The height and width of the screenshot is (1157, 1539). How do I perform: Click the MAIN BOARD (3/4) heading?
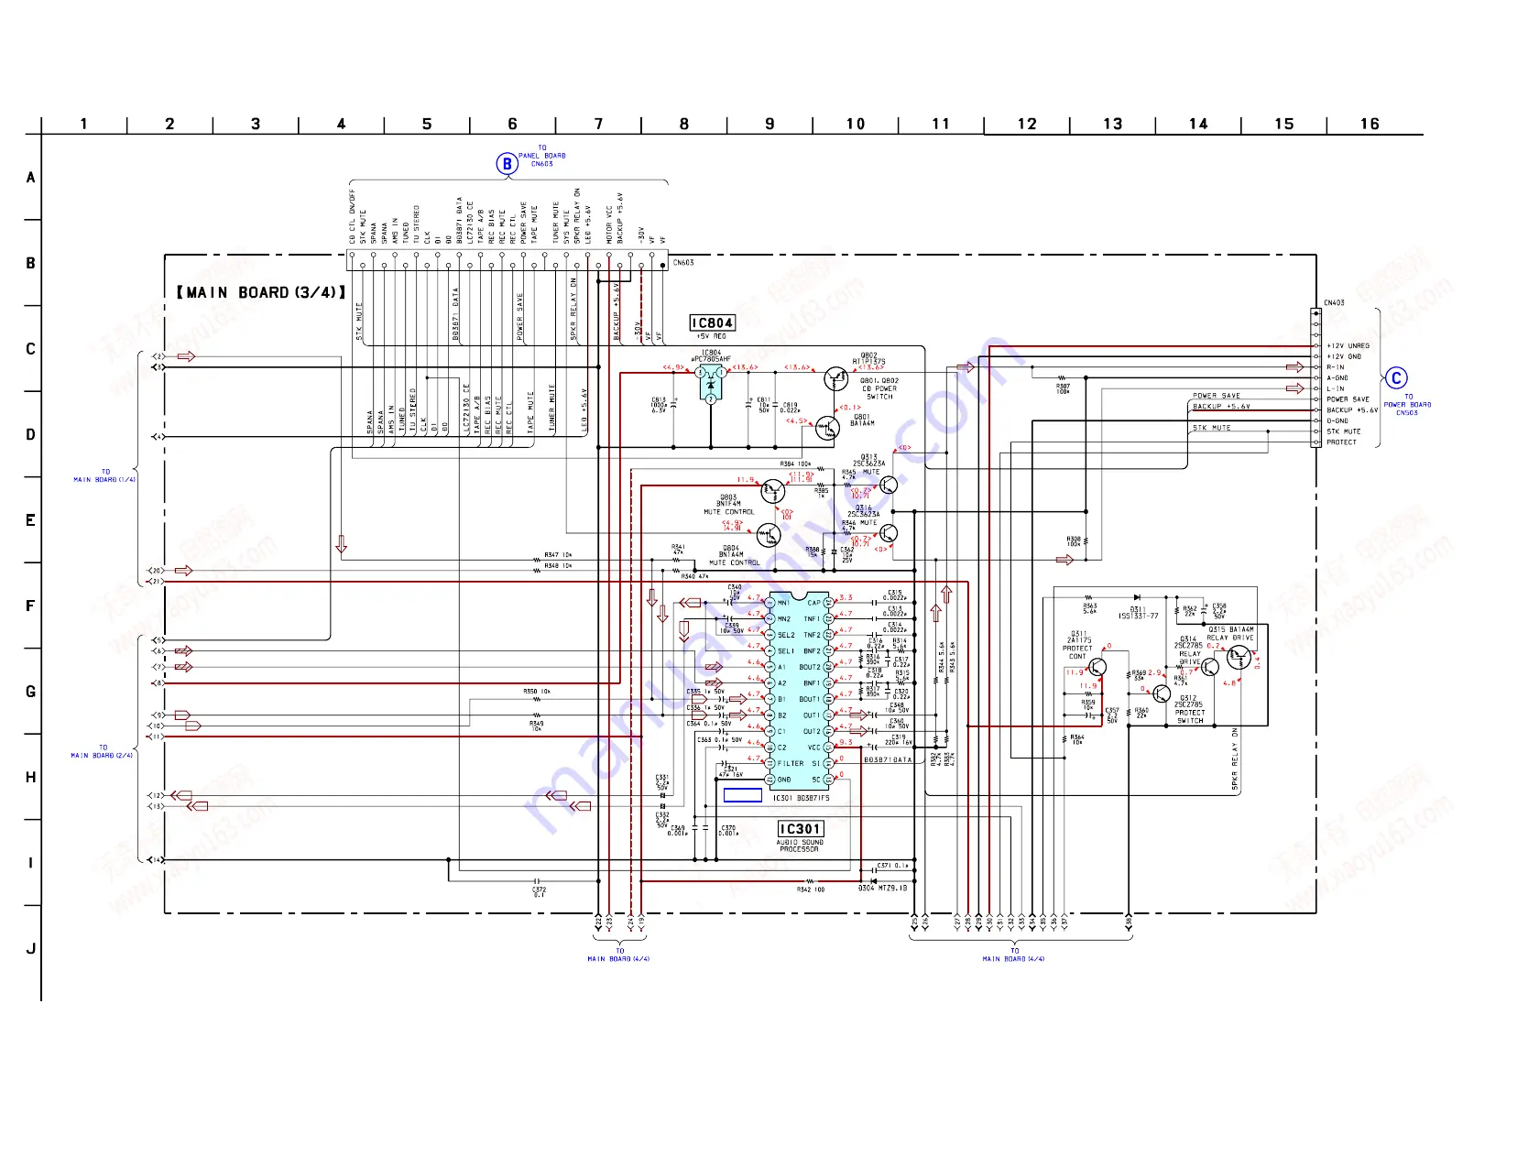(262, 292)
